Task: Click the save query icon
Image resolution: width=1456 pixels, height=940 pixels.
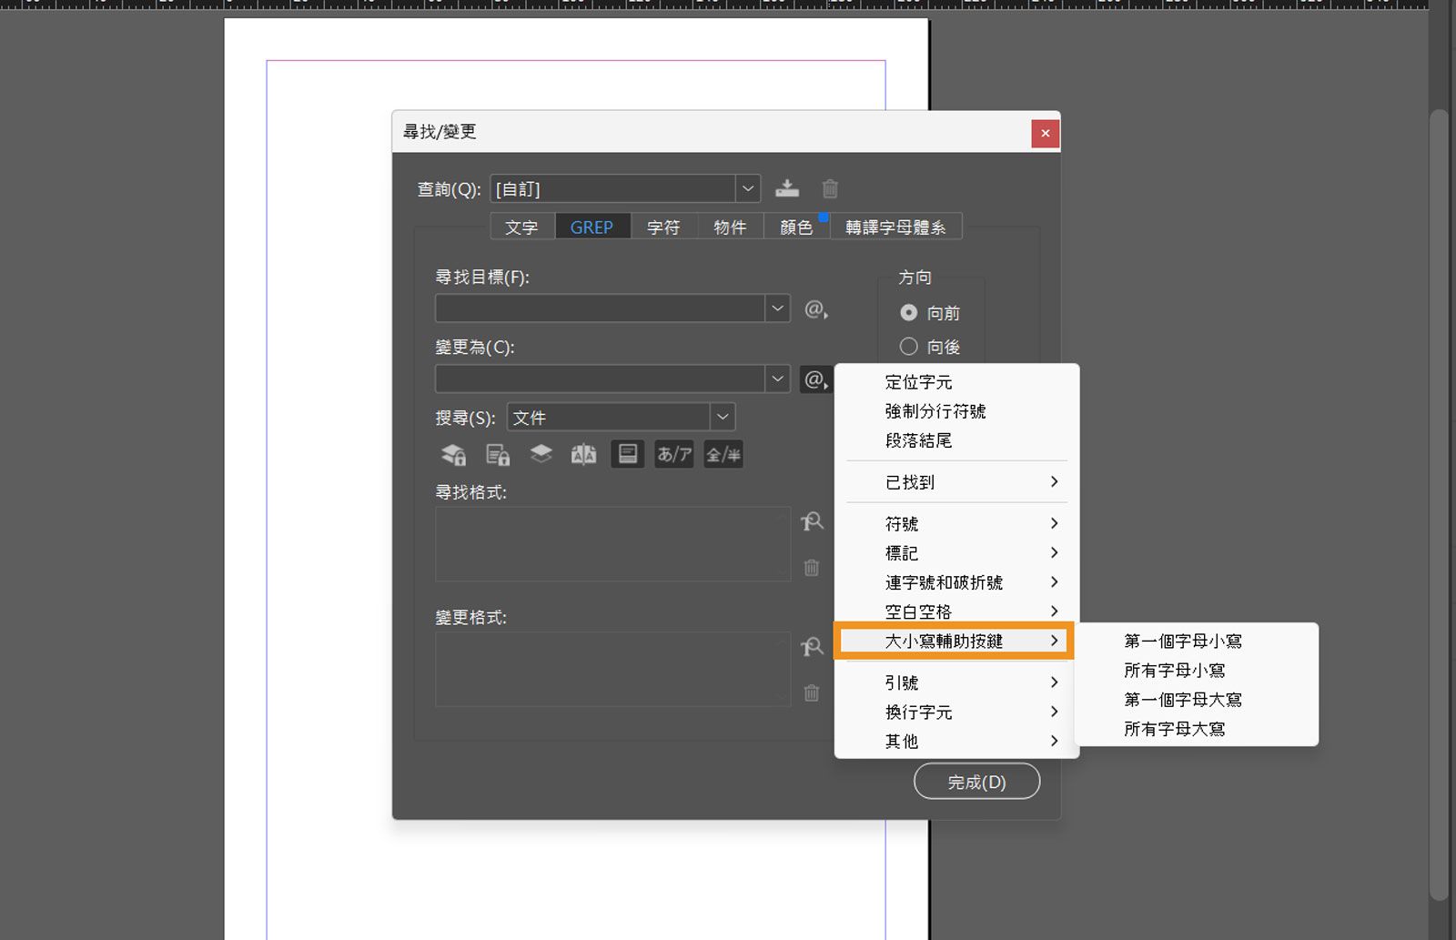Action: [787, 188]
